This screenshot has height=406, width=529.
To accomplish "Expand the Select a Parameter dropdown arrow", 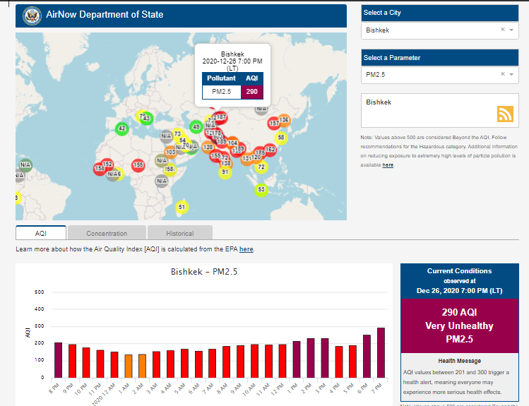I will point(511,74).
